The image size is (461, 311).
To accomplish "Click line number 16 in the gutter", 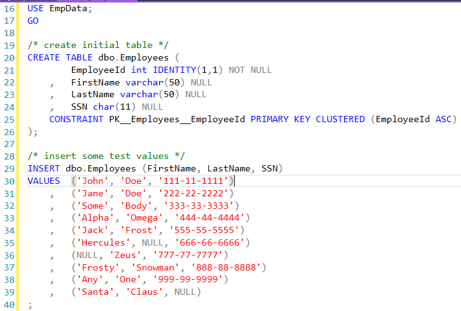I will click(8, 9).
